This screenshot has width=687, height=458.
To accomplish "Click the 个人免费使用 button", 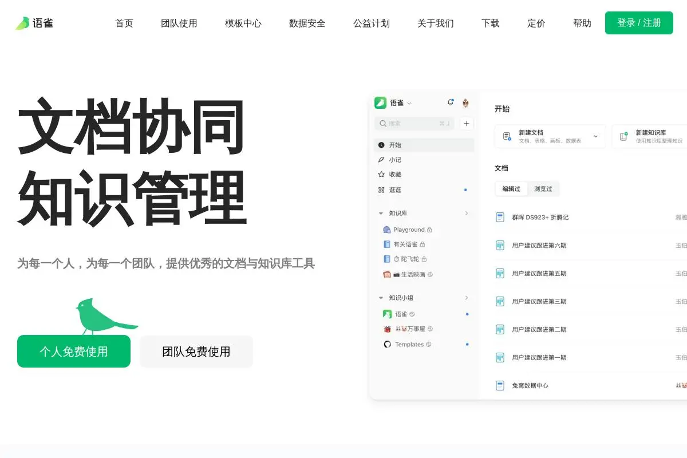I will tap(74, 352).
